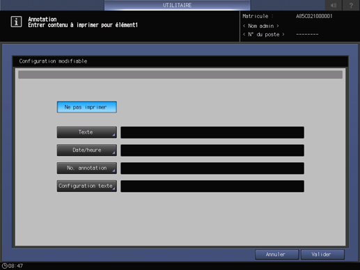Click the Annotation title text
The width and height of the screenshot is (360, 270).
click(x=42, y=19)
